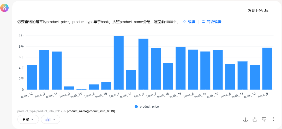Click the thumbs down icon
The width and height of the screenshot is (282, 129).
click(264, 119)
